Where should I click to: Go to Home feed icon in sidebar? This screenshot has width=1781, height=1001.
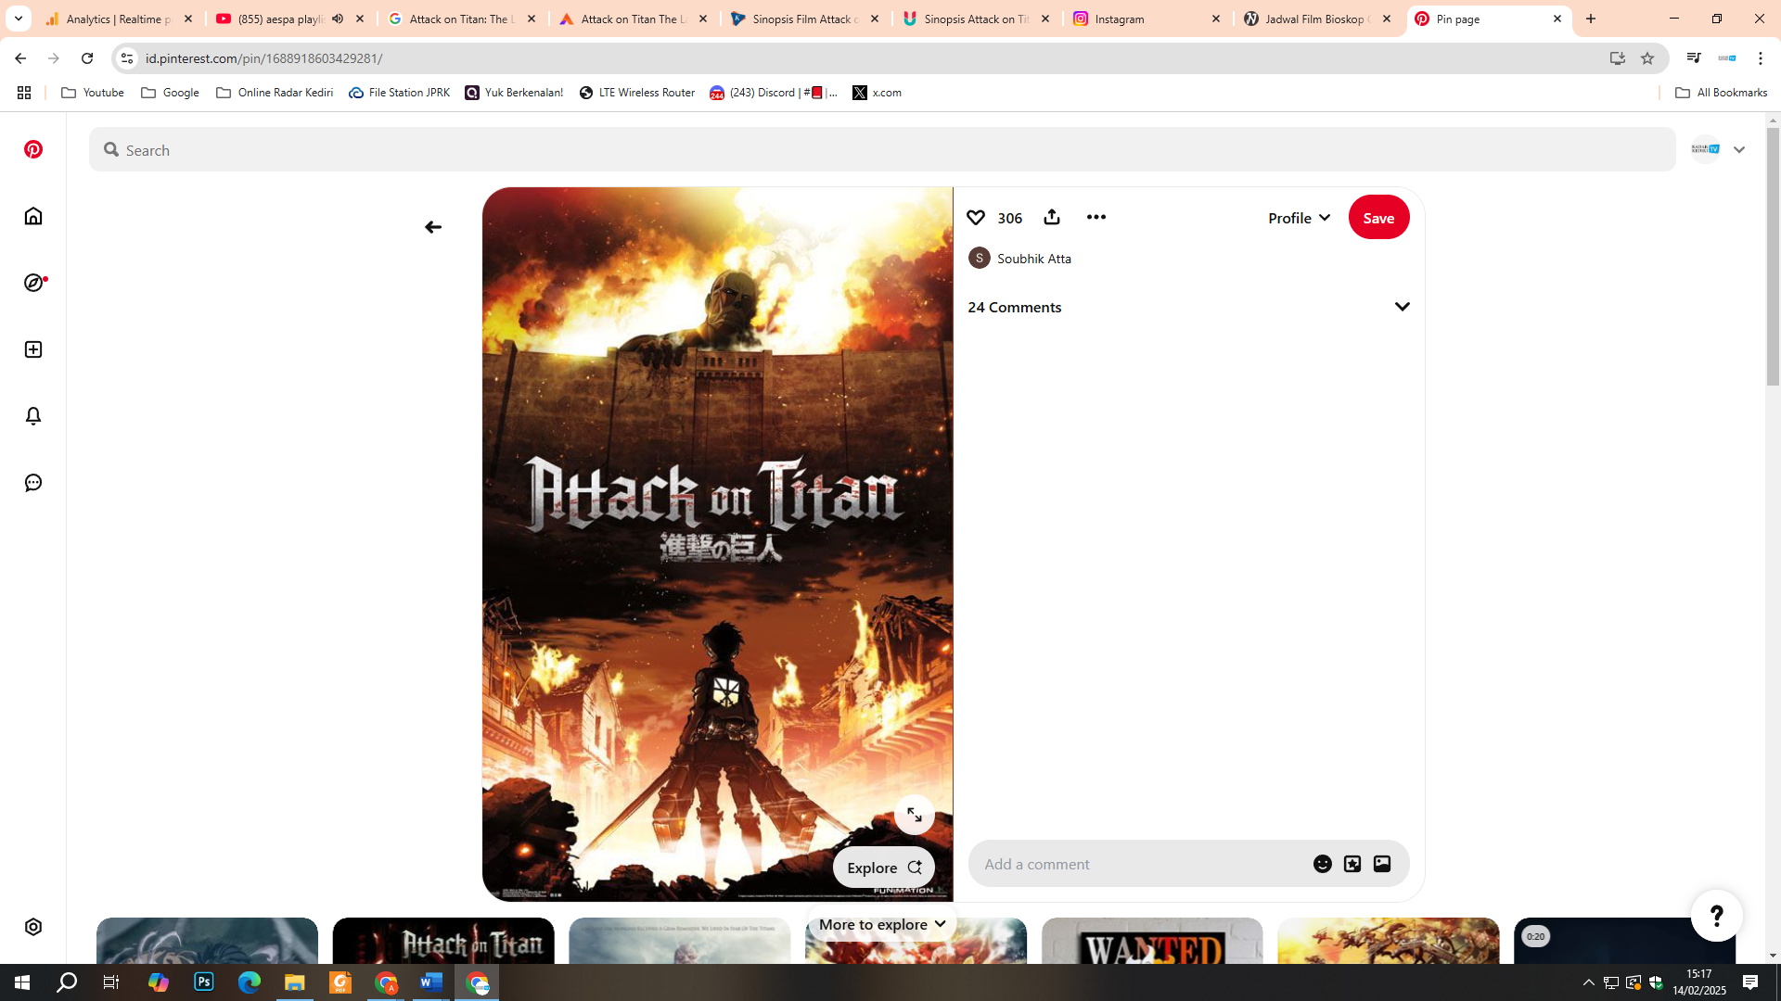coord(33,216)
